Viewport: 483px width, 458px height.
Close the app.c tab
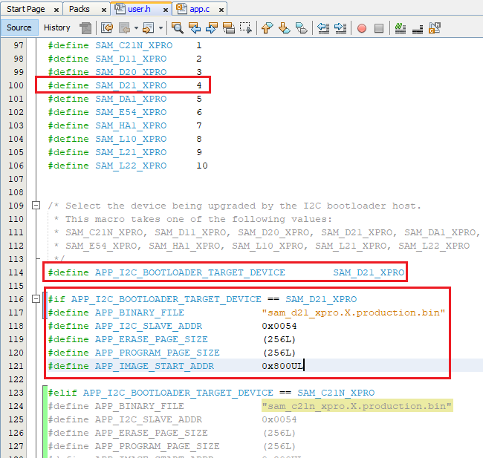[x=221, y=10]
